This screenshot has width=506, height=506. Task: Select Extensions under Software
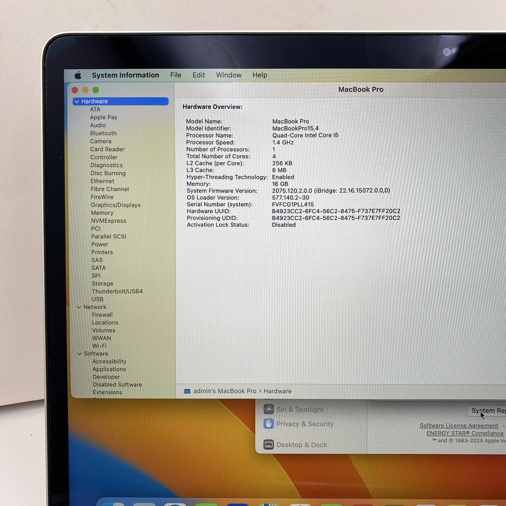tap(107, 393)
